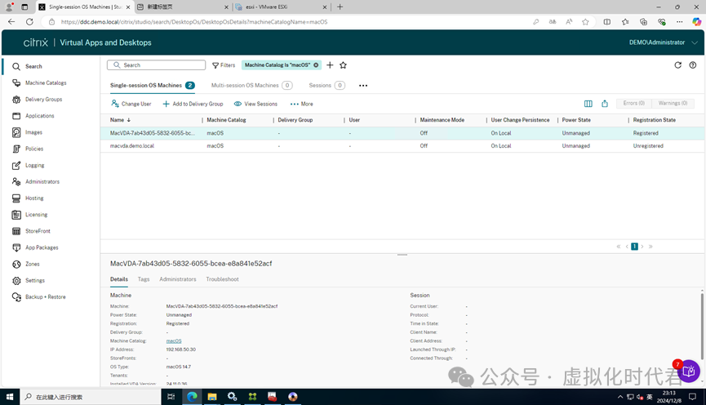Reload the page with browser refresh button
This screenshot has width=706, height=405.
[x=29, y=21]
